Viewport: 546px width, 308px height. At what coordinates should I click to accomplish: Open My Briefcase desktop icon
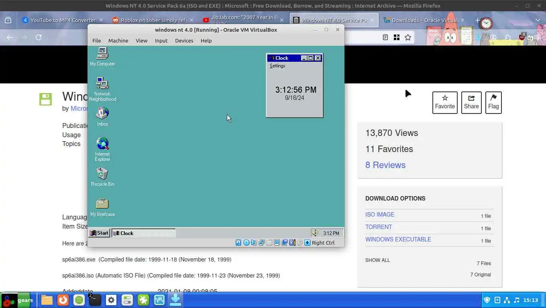tap(102, 207)
